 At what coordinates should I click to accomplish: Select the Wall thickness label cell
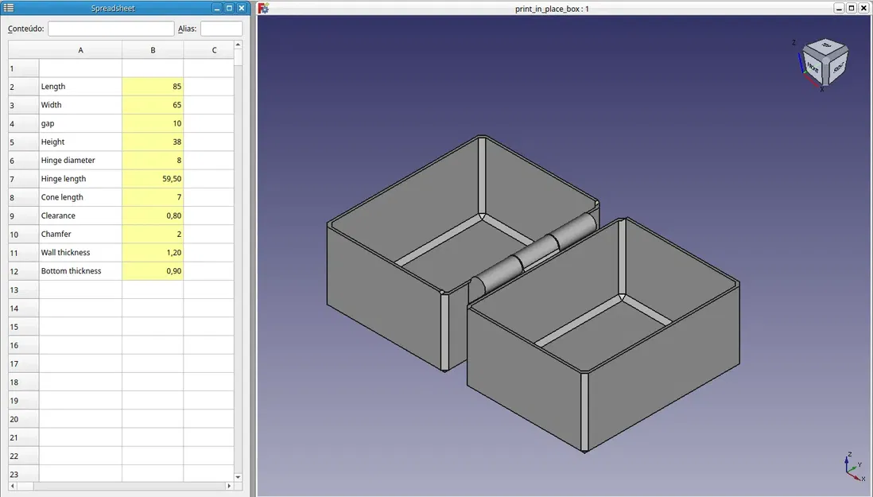click(x=81, y=252)
